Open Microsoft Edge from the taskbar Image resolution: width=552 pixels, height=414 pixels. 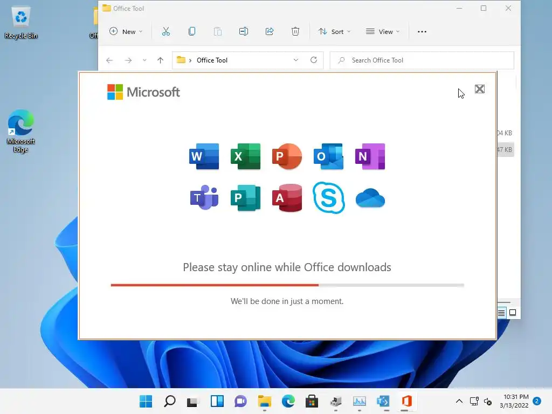click(x=288, y=401)
